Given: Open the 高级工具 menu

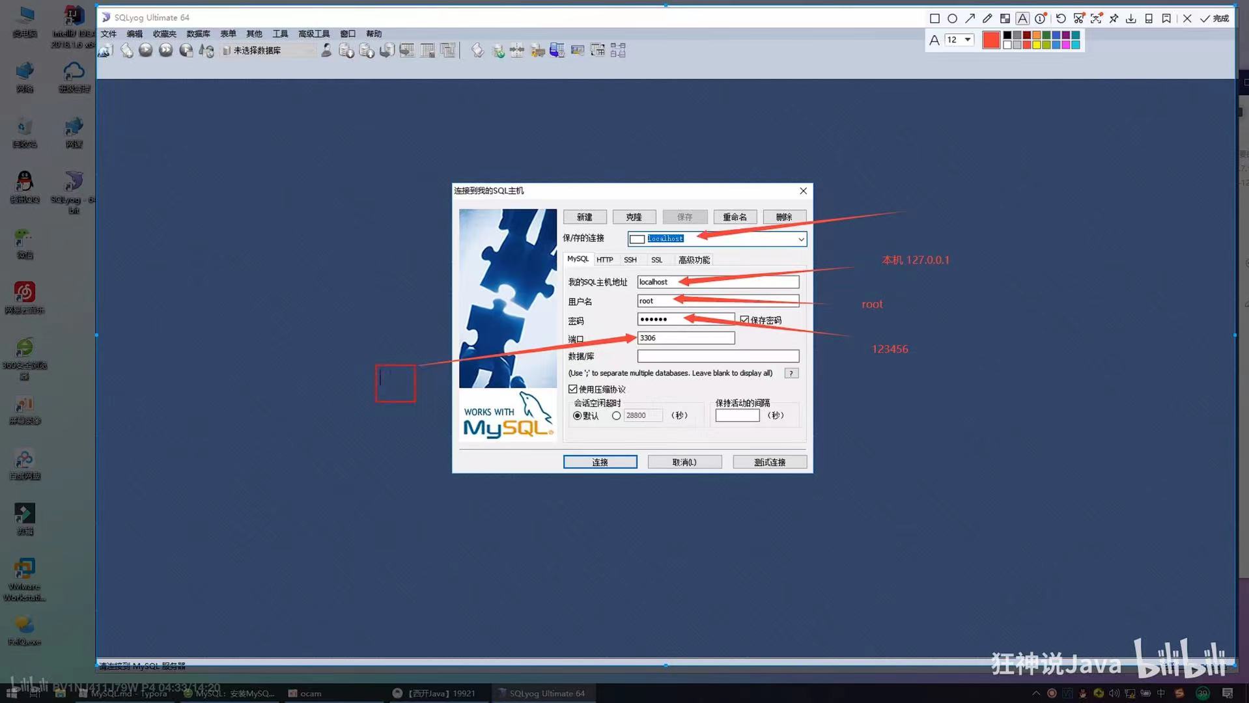Looking at the screenshot, I should (x=314, y=34).
